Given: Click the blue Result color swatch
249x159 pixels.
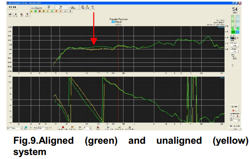Looking at the screenshot, I should (113, 22).
